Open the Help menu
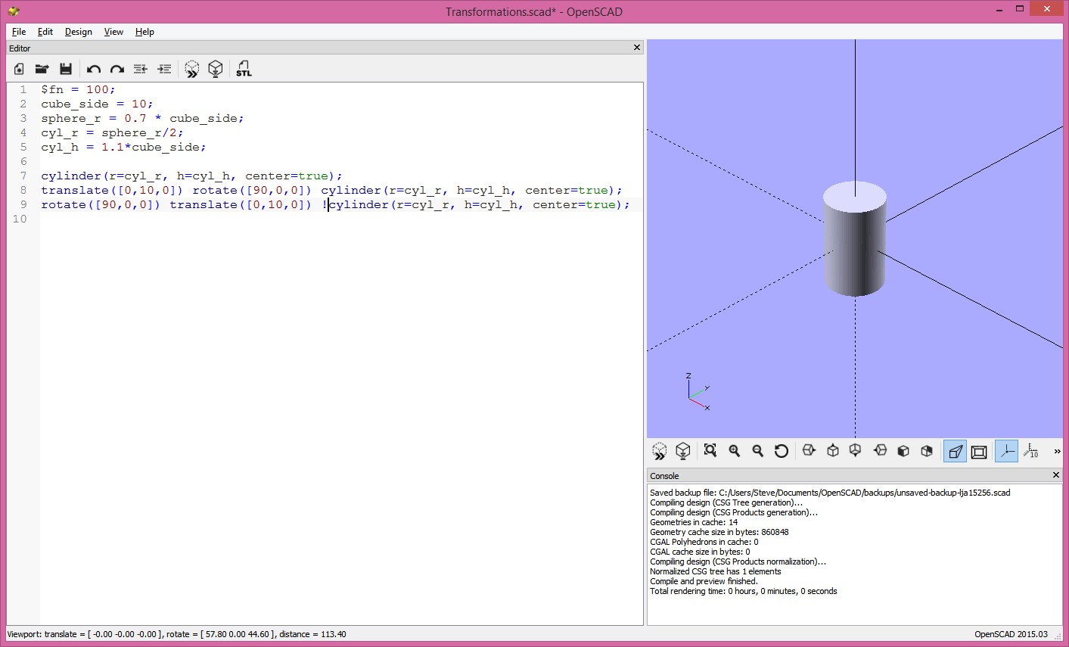The height and width of the screenshot is (647, 1069). (x=145, y=32)
